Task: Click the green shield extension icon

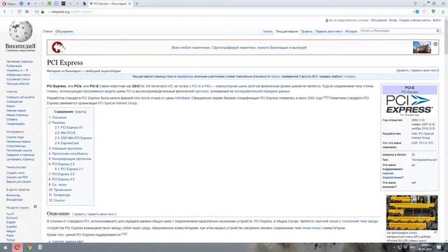Action: [x=433, y=12]
